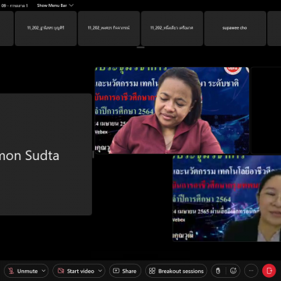Select the Sudta participant name tile
The width and height of the screenshot is (281, 281).
coord(46,155)
